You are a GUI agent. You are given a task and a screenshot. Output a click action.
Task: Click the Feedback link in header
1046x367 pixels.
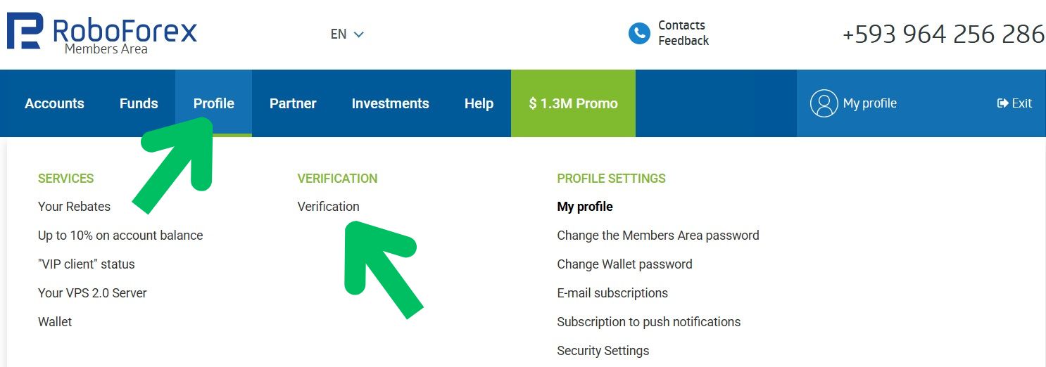pyautogui.click(x=683, y=41)
